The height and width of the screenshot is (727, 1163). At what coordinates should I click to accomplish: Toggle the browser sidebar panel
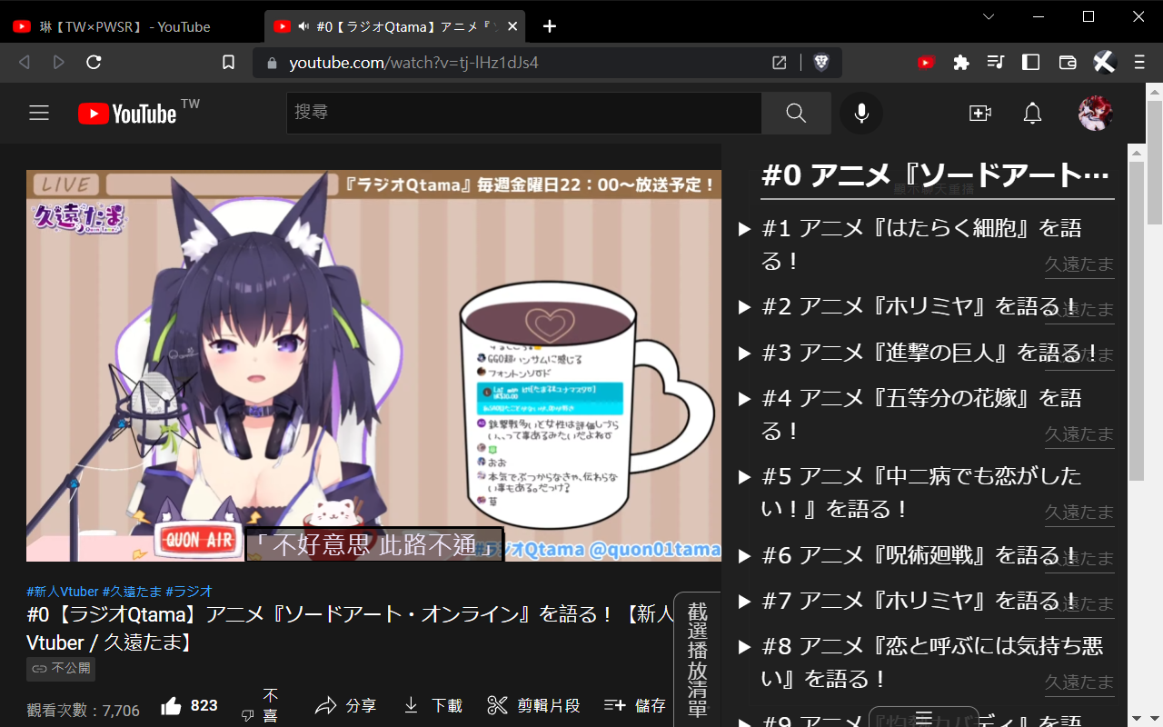pos(1030,63)
